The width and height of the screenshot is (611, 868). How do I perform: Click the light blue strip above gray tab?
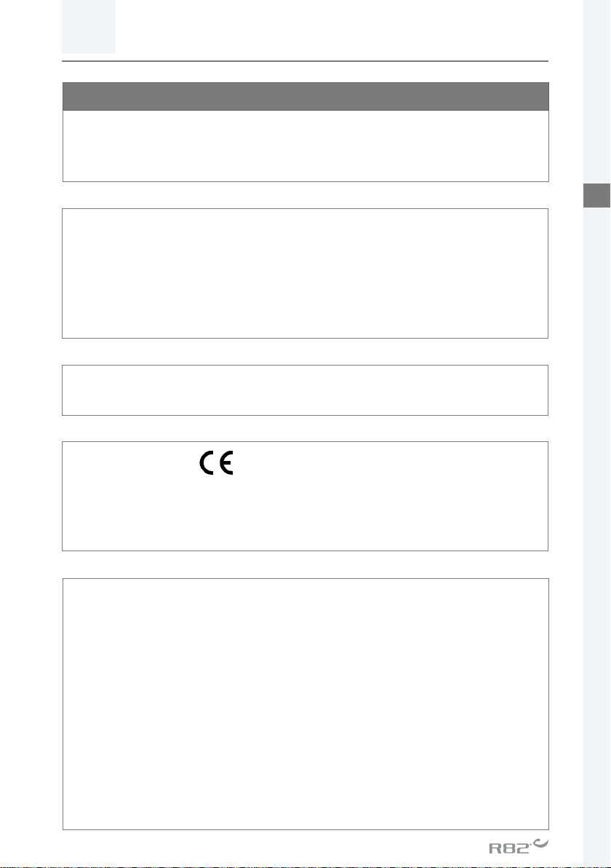(596, 91)
